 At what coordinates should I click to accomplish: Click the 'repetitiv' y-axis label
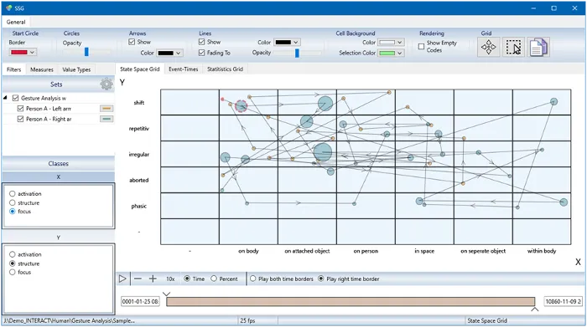point(139,129)
